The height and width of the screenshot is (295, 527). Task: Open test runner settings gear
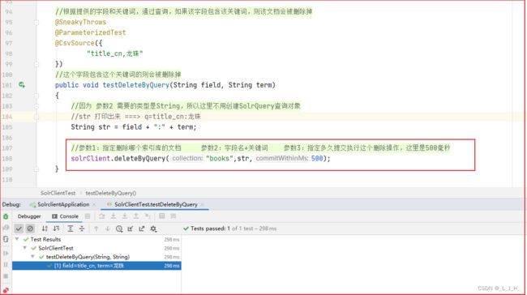click(153, 229)
